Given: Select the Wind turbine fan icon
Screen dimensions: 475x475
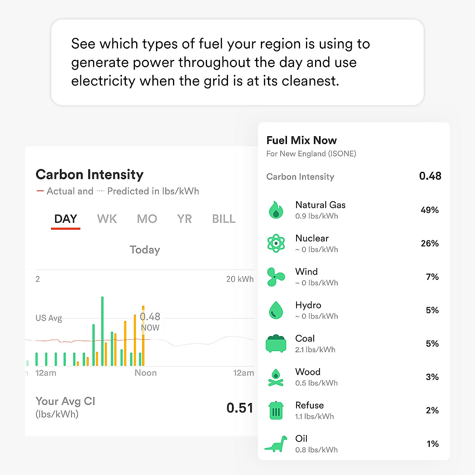Looking at the screenshot, I should point(276,277).
